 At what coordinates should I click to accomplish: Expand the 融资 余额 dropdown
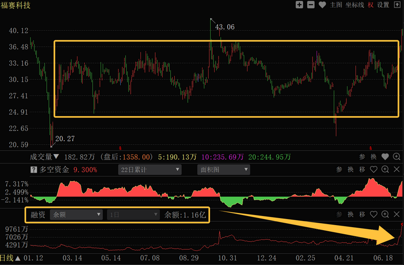[x=77, y=215]
